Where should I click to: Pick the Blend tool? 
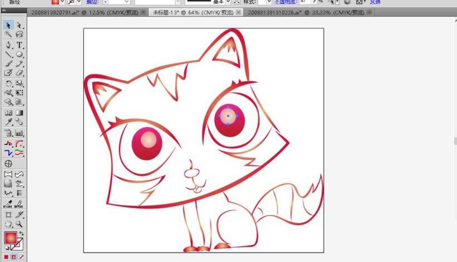(19, 122)
